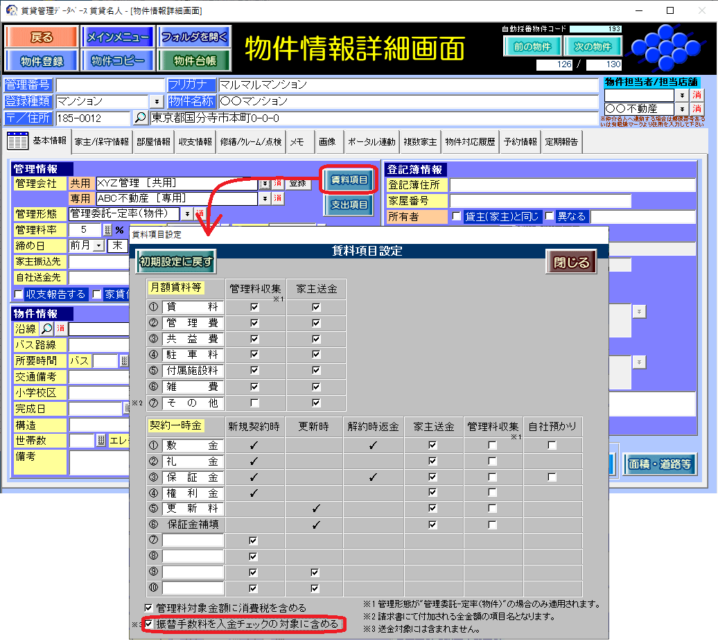Image resolution: width=718 pixels, height=643 pixels.
Task: Expand the 登録種類 dropdown
Action: [x=156, y=102]
